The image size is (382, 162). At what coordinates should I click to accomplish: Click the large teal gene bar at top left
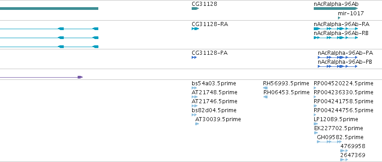click(49, 9)
